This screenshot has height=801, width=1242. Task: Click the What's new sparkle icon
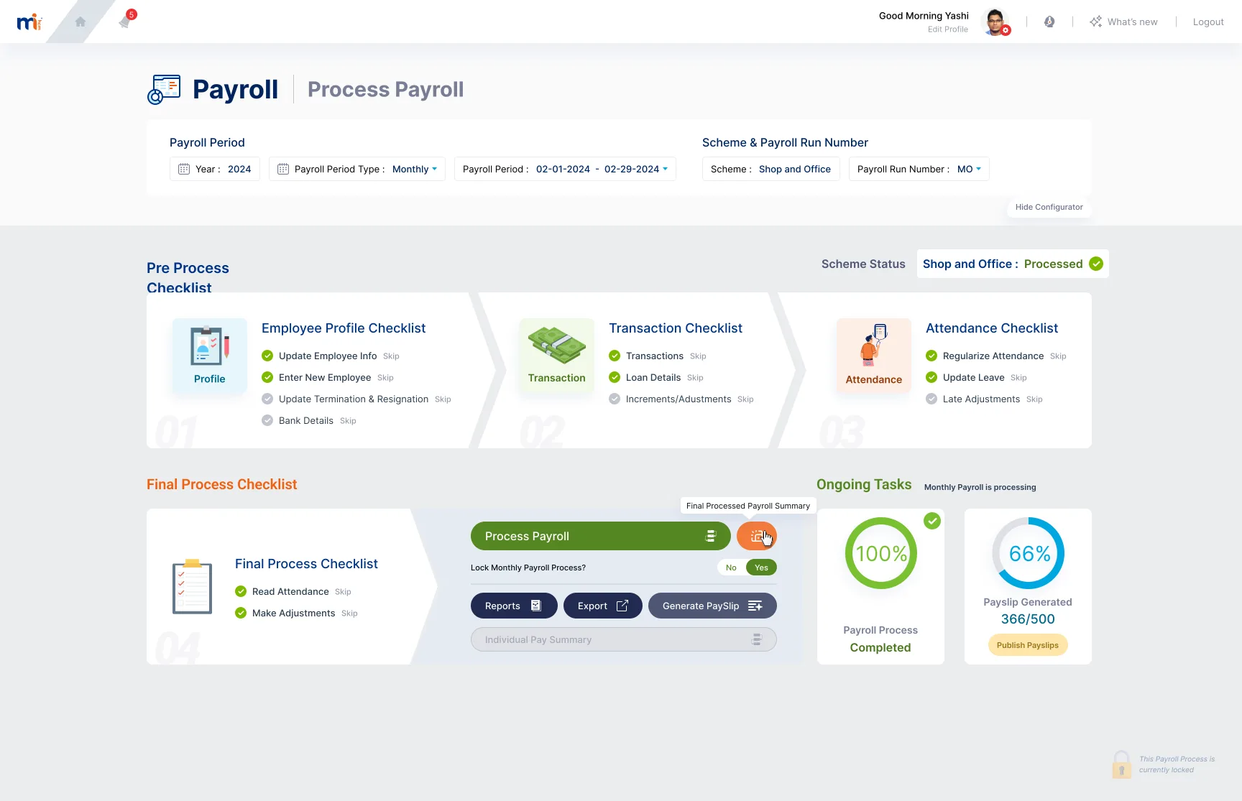(x=1095, y=22)
